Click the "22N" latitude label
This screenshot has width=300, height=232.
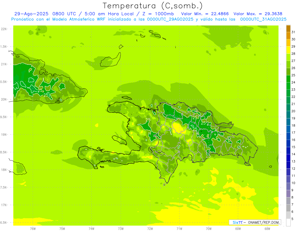(4, 29)
